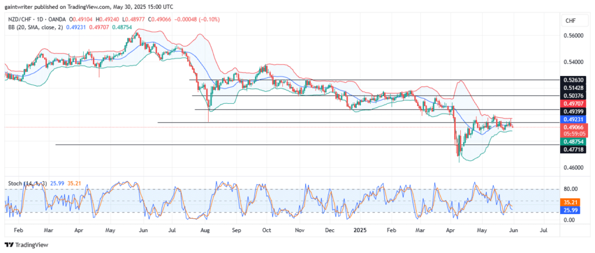
Task: Select the 0.47718 price level label
Action: [573, 150]
